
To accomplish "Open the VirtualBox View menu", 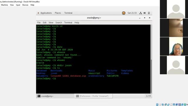I will pyautogui.click(x=12, y=5).
